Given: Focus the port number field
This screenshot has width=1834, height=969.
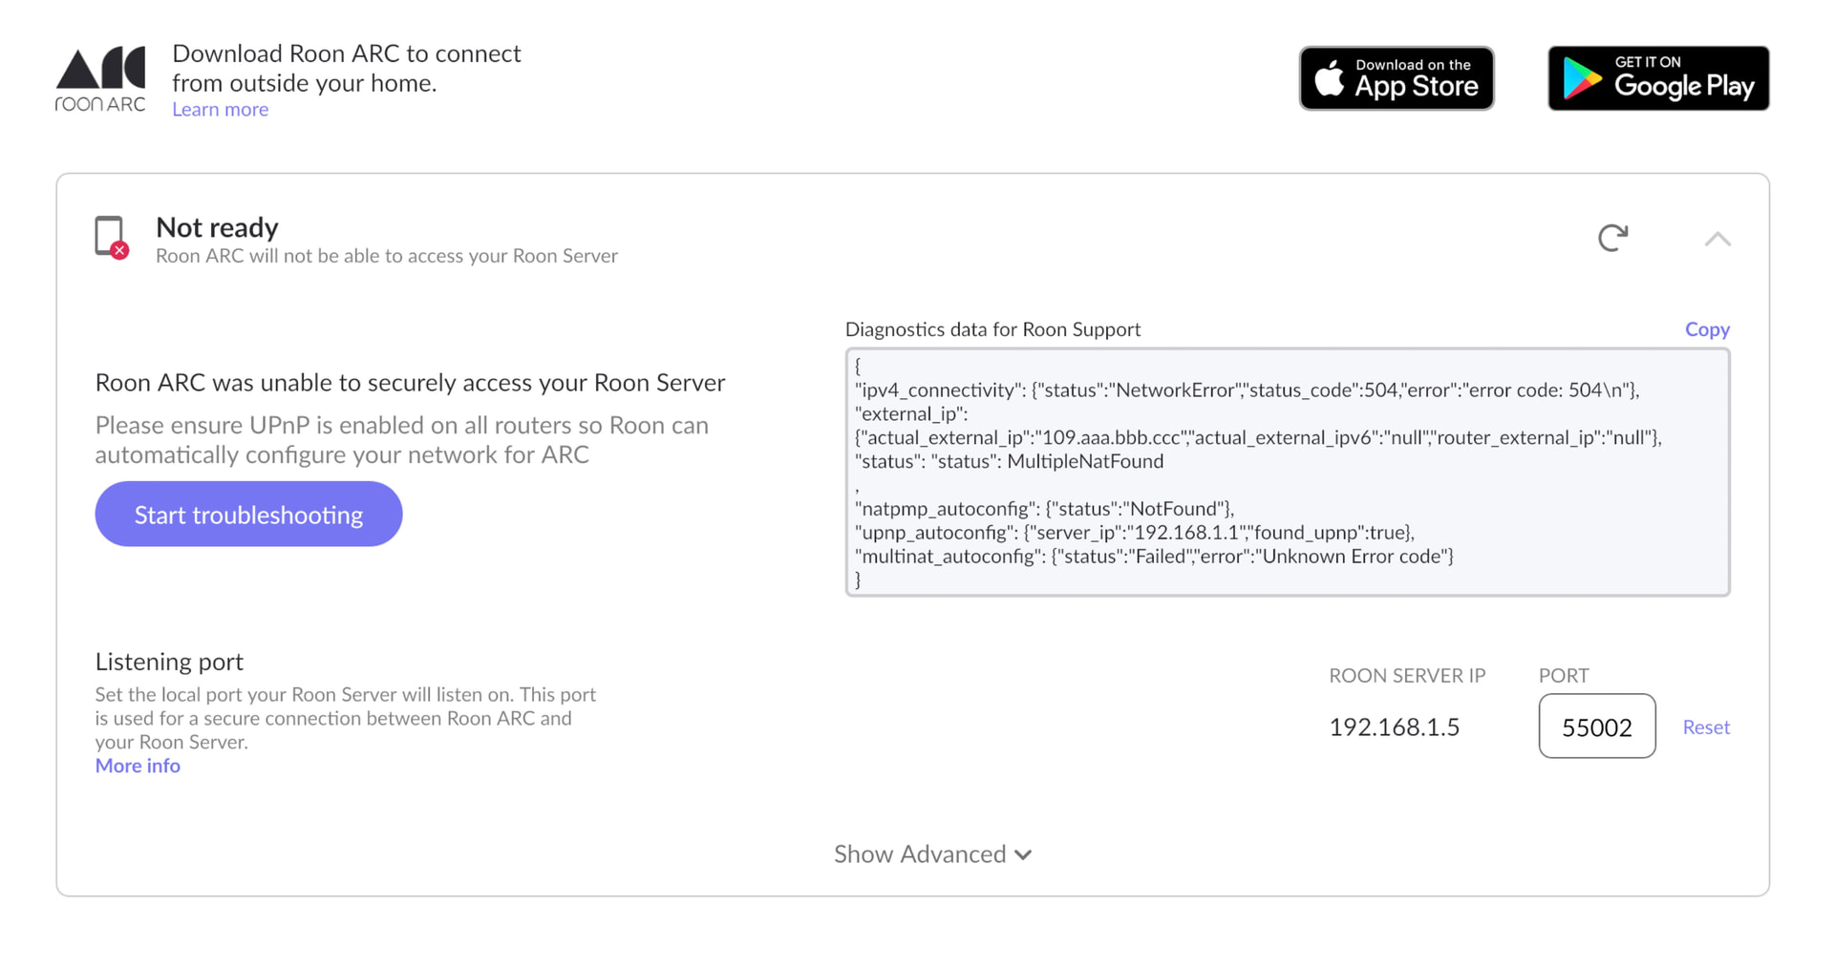Looking at the screenshot, I should [x=1597, y=727].
